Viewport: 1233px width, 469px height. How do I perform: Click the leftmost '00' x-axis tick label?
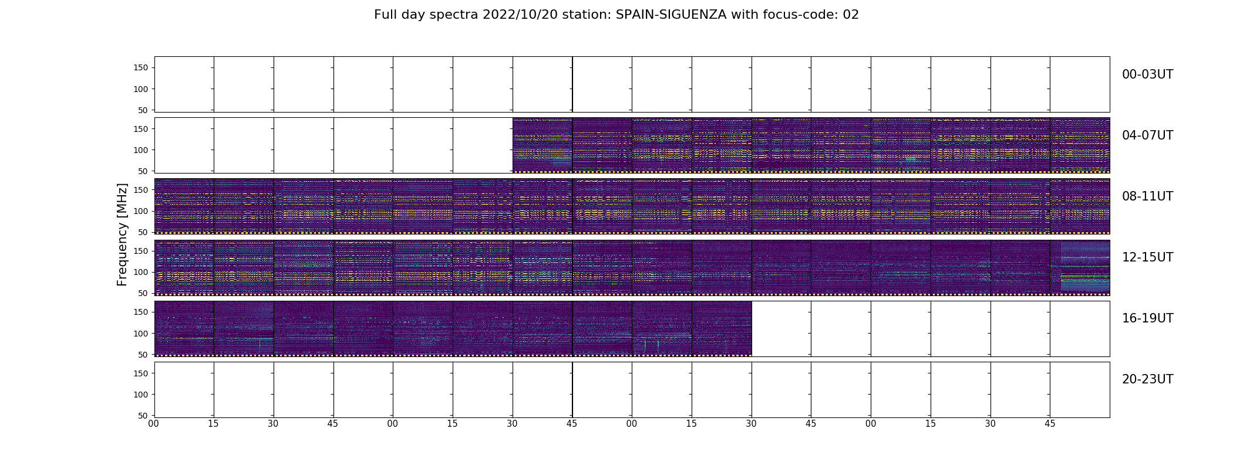click(x=154, y=424)
